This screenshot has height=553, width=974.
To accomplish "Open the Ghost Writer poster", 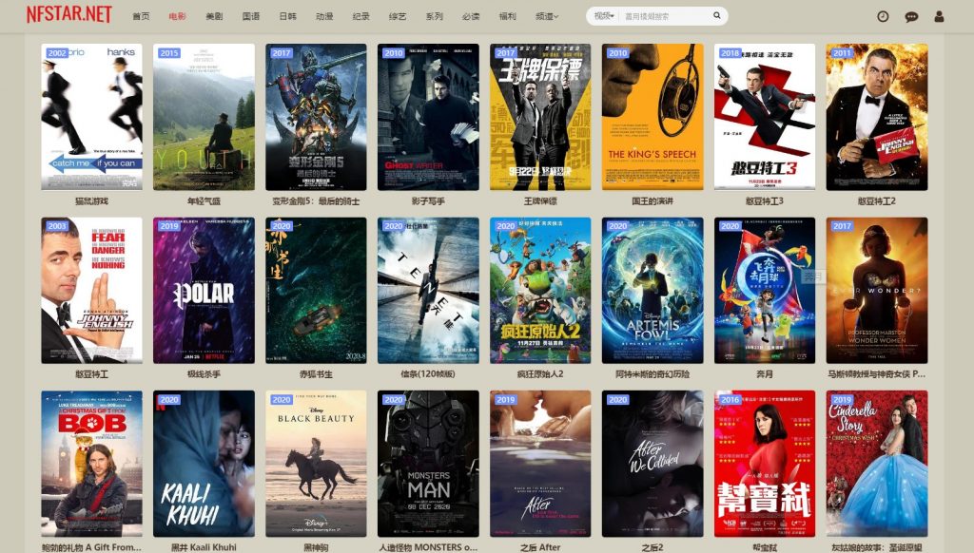I will tap(428, 117).
